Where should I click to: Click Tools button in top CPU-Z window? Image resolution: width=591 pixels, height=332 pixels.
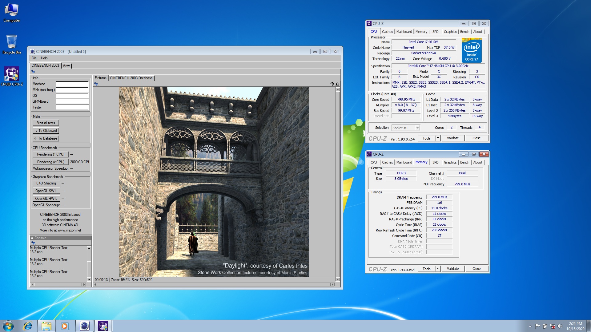[426, 138]
